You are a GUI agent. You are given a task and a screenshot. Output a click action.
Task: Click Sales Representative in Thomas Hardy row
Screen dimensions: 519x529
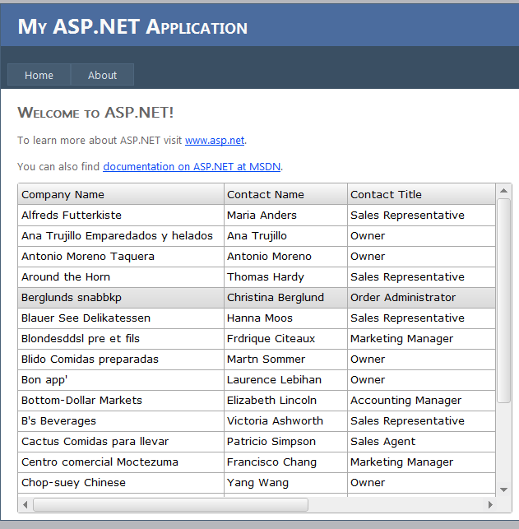421,277
